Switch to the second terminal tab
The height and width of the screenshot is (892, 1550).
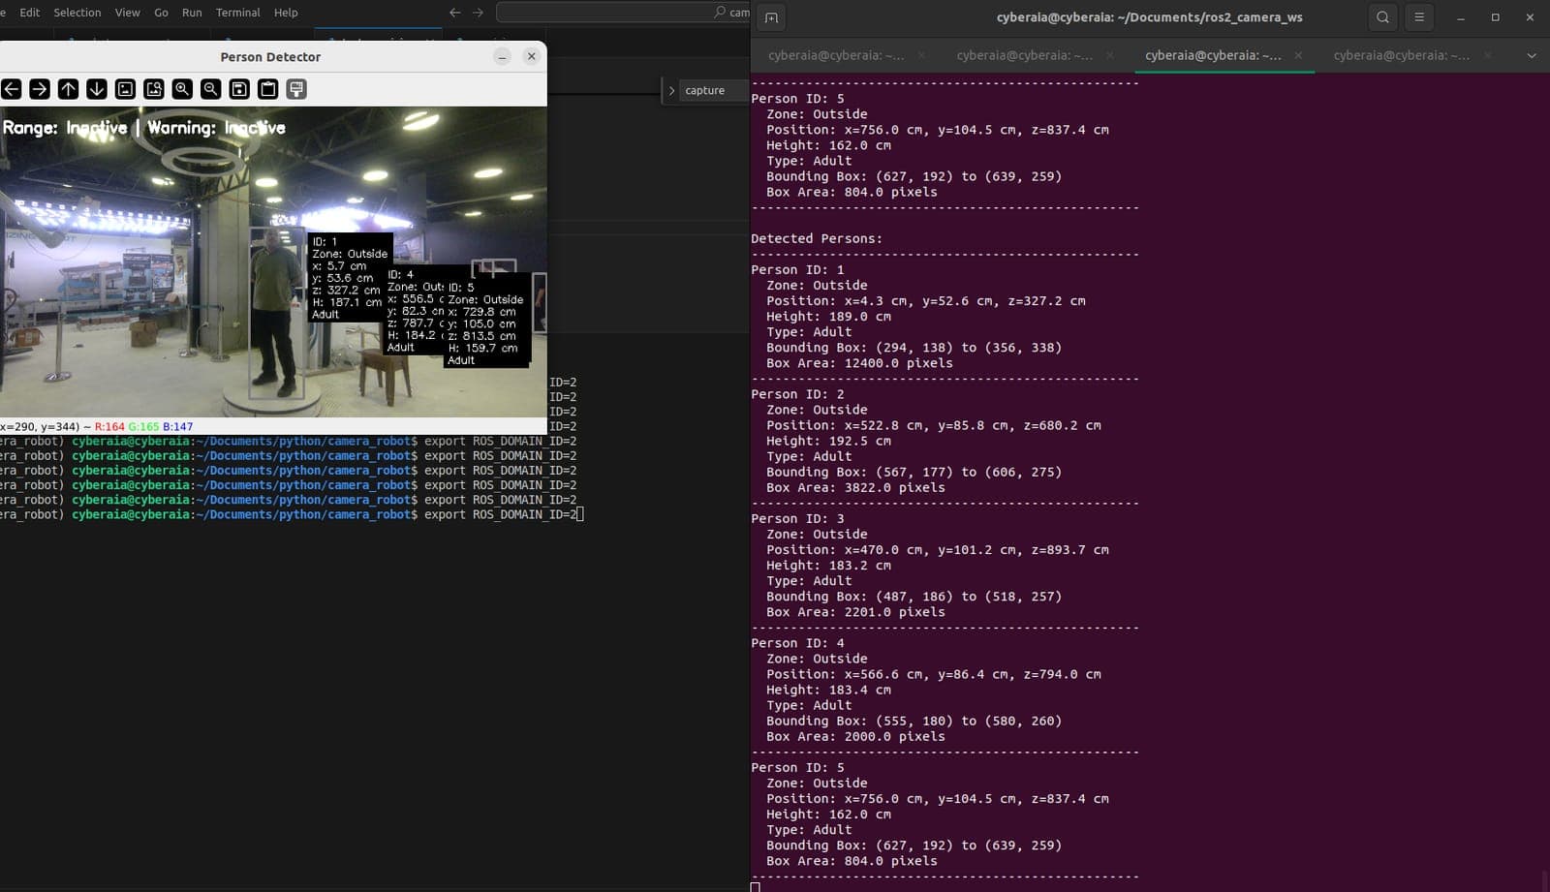click(x=1024, y=55)
